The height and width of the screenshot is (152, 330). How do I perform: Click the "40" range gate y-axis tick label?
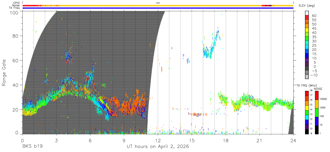pos(16,85)
